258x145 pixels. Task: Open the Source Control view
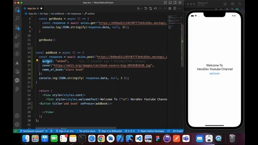tap(17, 27)
